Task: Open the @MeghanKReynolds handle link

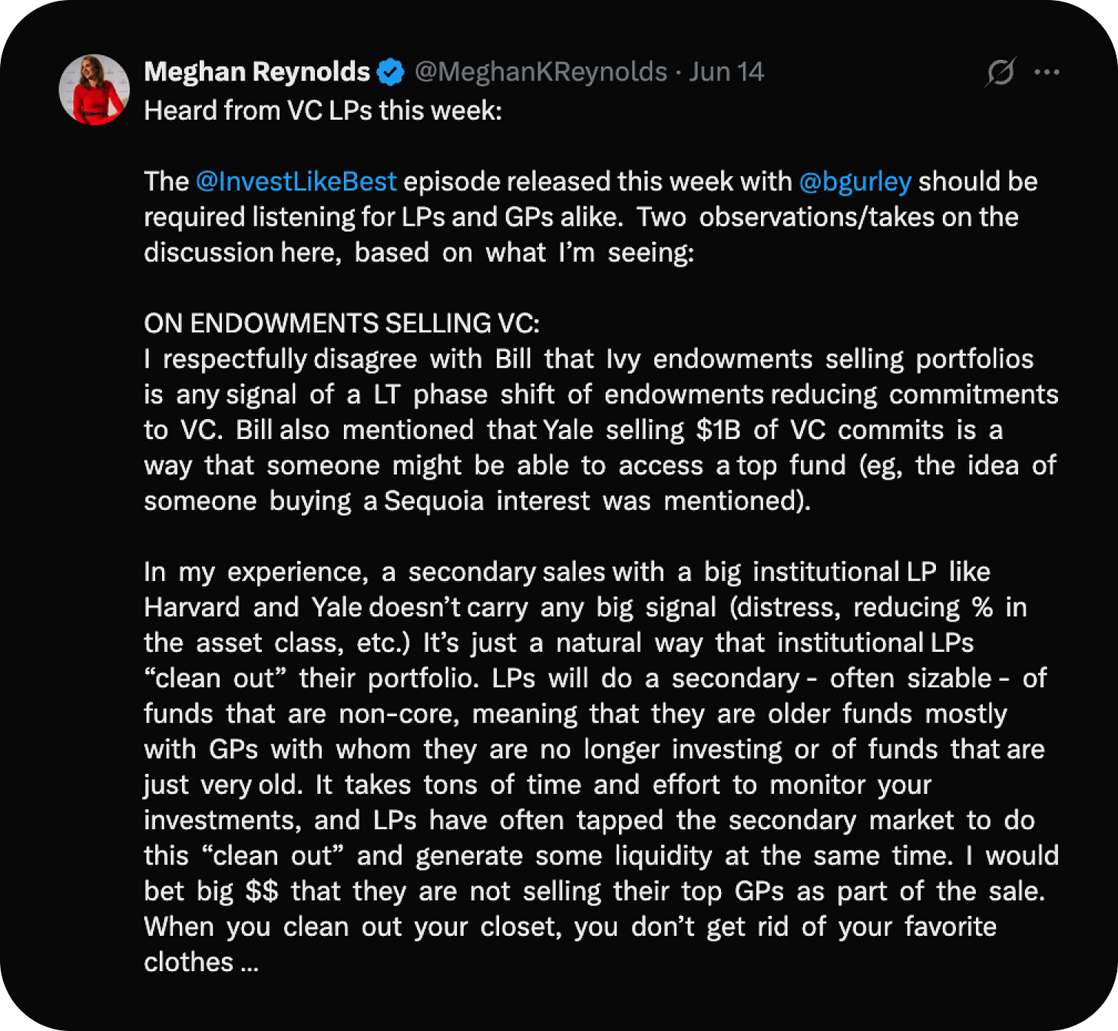Action: tap(541, 72)
